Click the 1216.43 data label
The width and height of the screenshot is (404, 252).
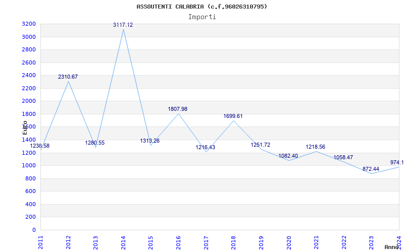tap(206, 147)
